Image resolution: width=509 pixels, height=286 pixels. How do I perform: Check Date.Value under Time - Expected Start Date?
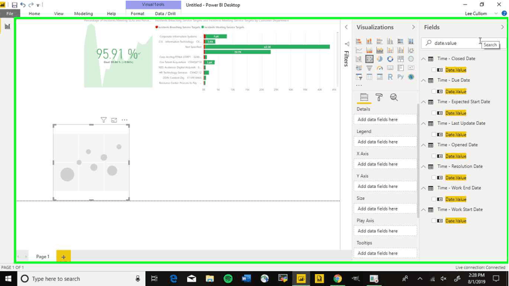coord(434,113)
